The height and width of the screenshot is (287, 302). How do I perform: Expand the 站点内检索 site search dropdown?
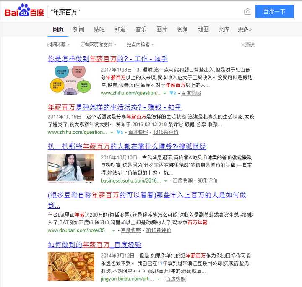tap(140, 45)
